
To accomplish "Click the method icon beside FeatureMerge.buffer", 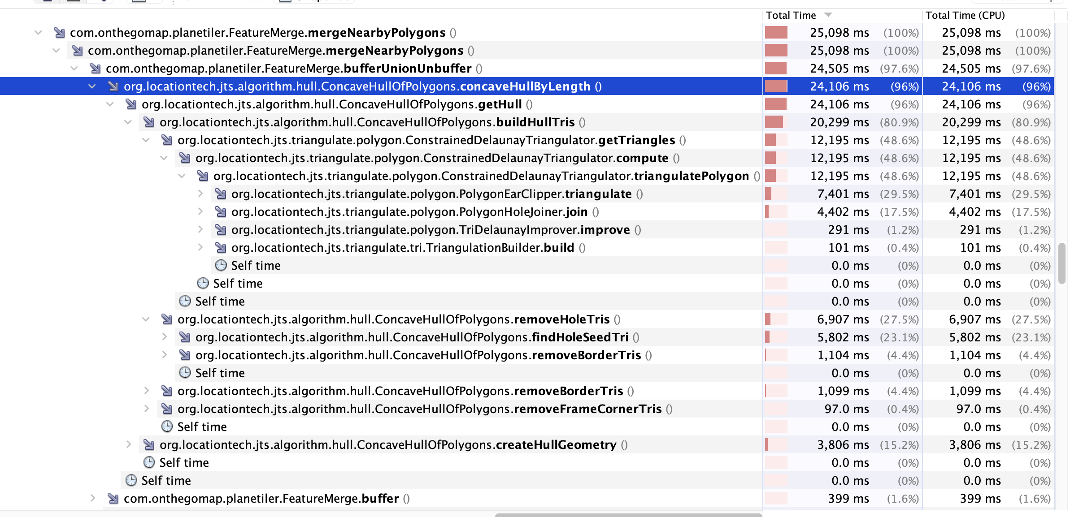I will [x=112, y=498].
